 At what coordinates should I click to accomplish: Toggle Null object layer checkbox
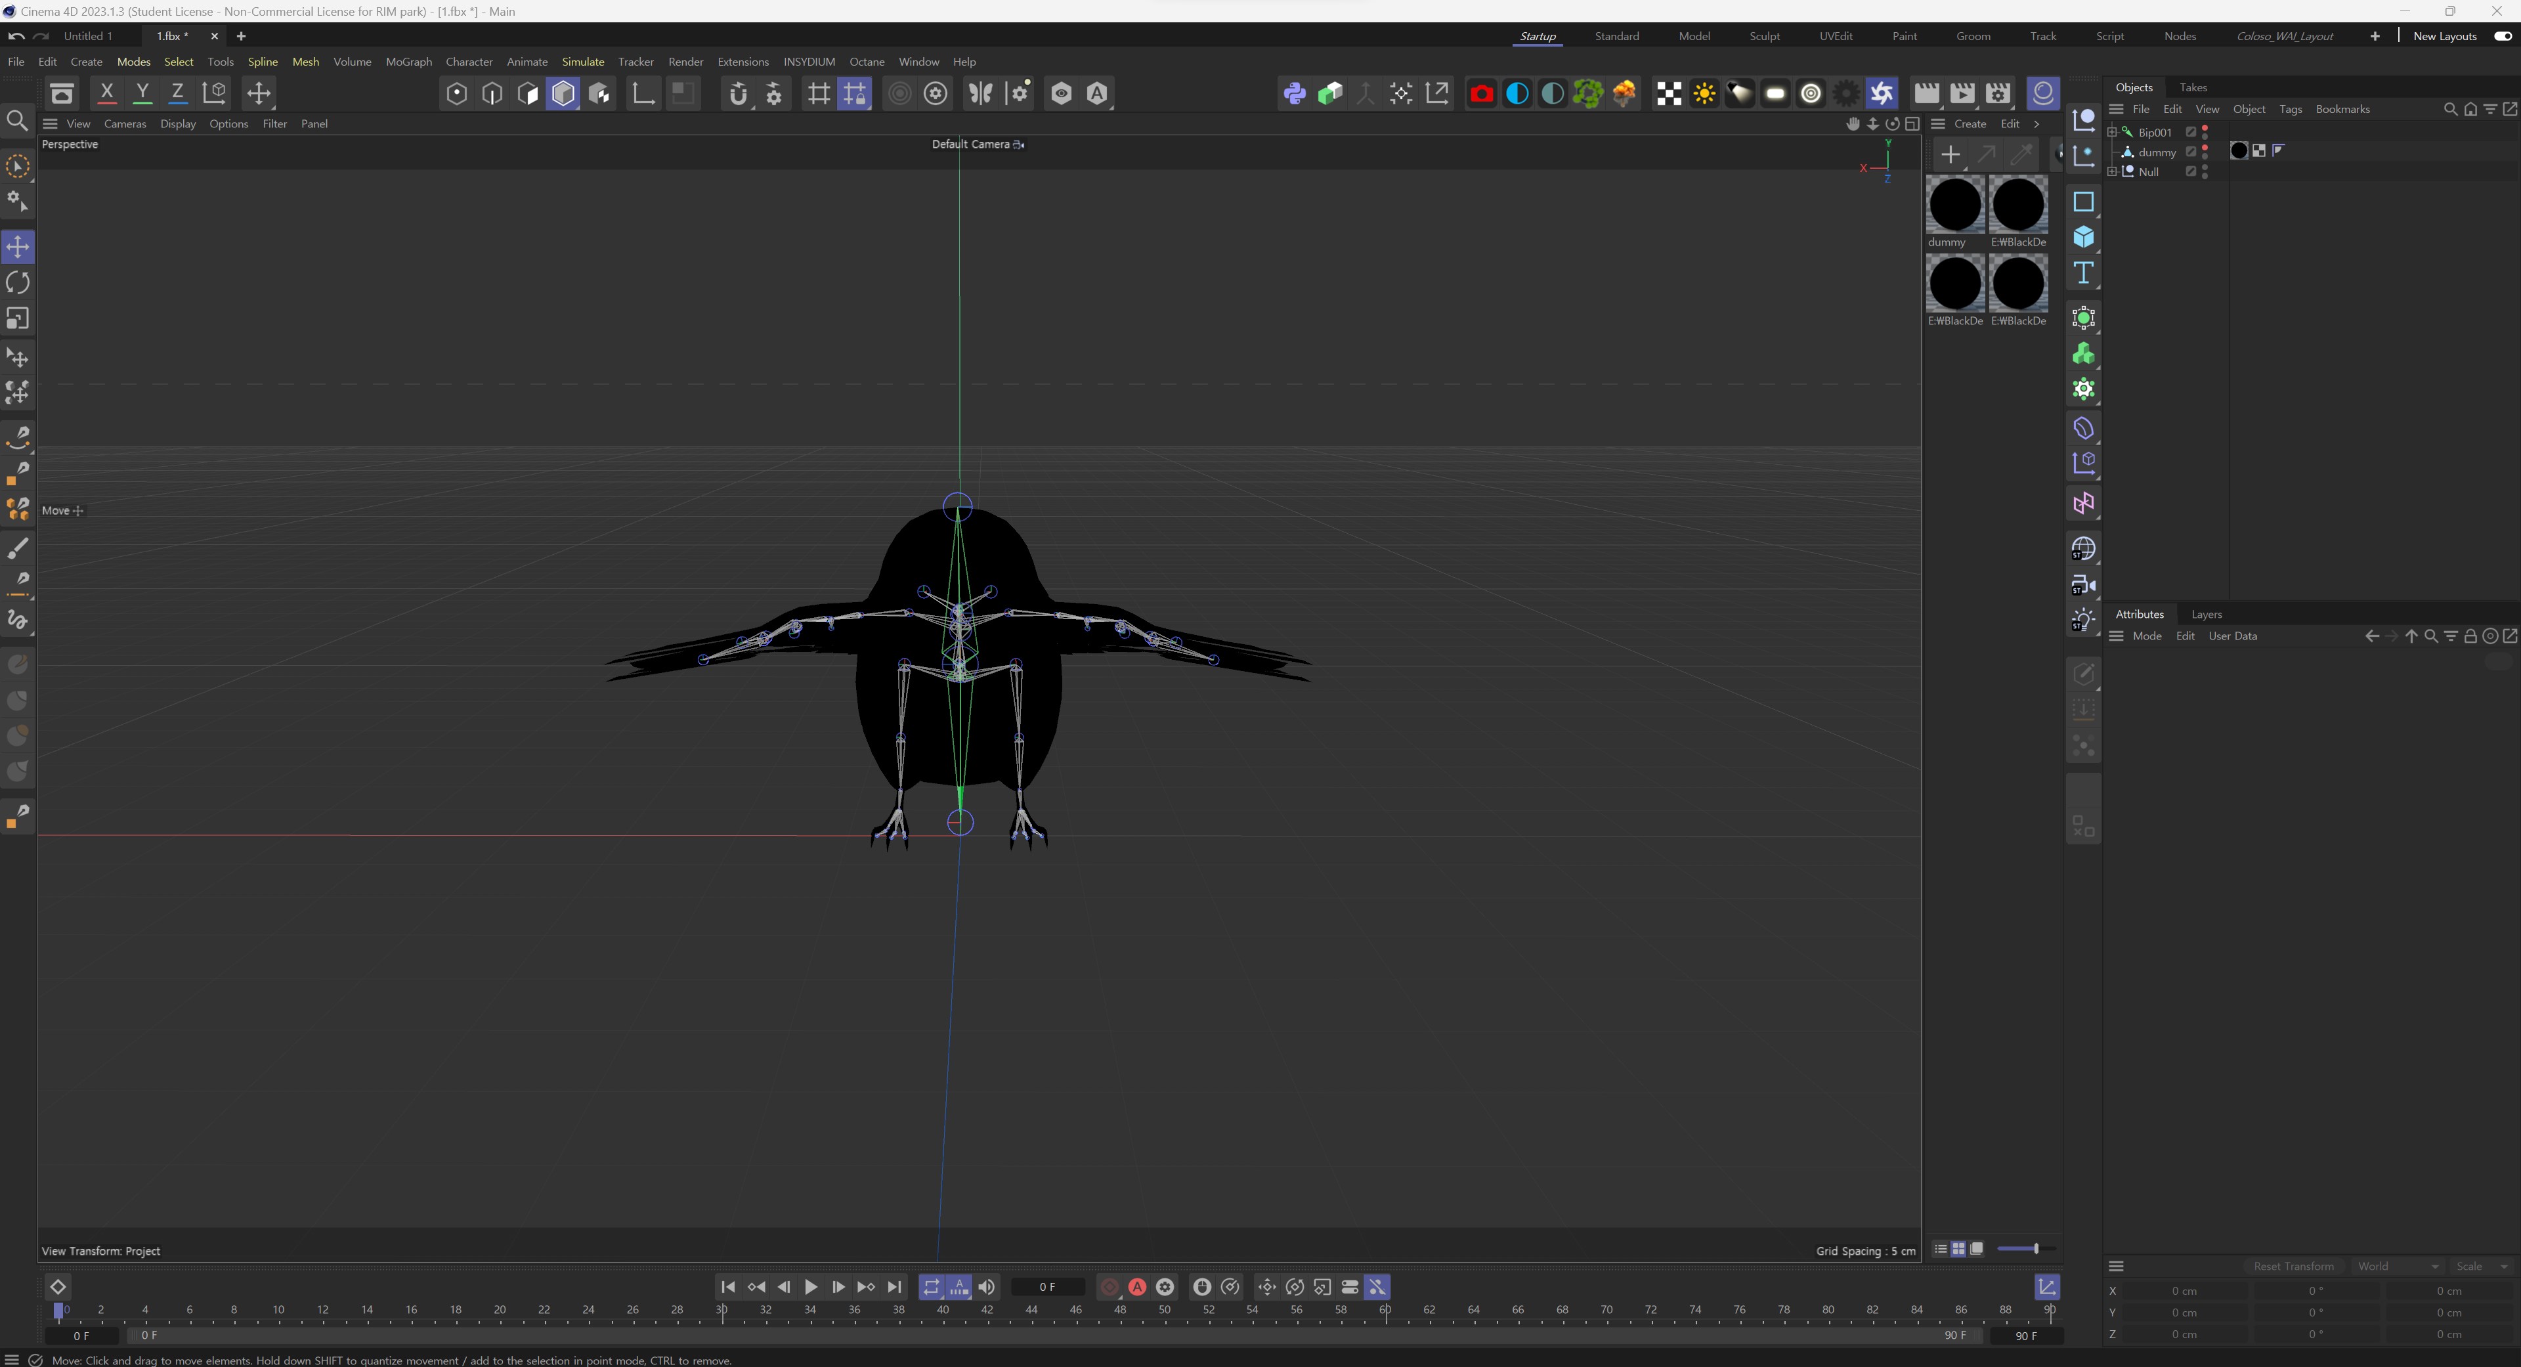coord(2191,171)
